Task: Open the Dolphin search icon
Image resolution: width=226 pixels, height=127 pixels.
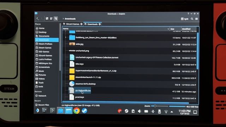Action: 192,19
